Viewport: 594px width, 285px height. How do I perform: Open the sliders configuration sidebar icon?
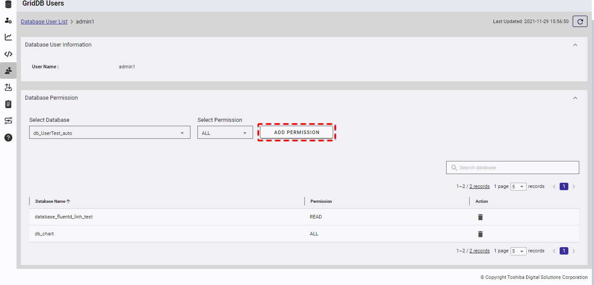8,121
